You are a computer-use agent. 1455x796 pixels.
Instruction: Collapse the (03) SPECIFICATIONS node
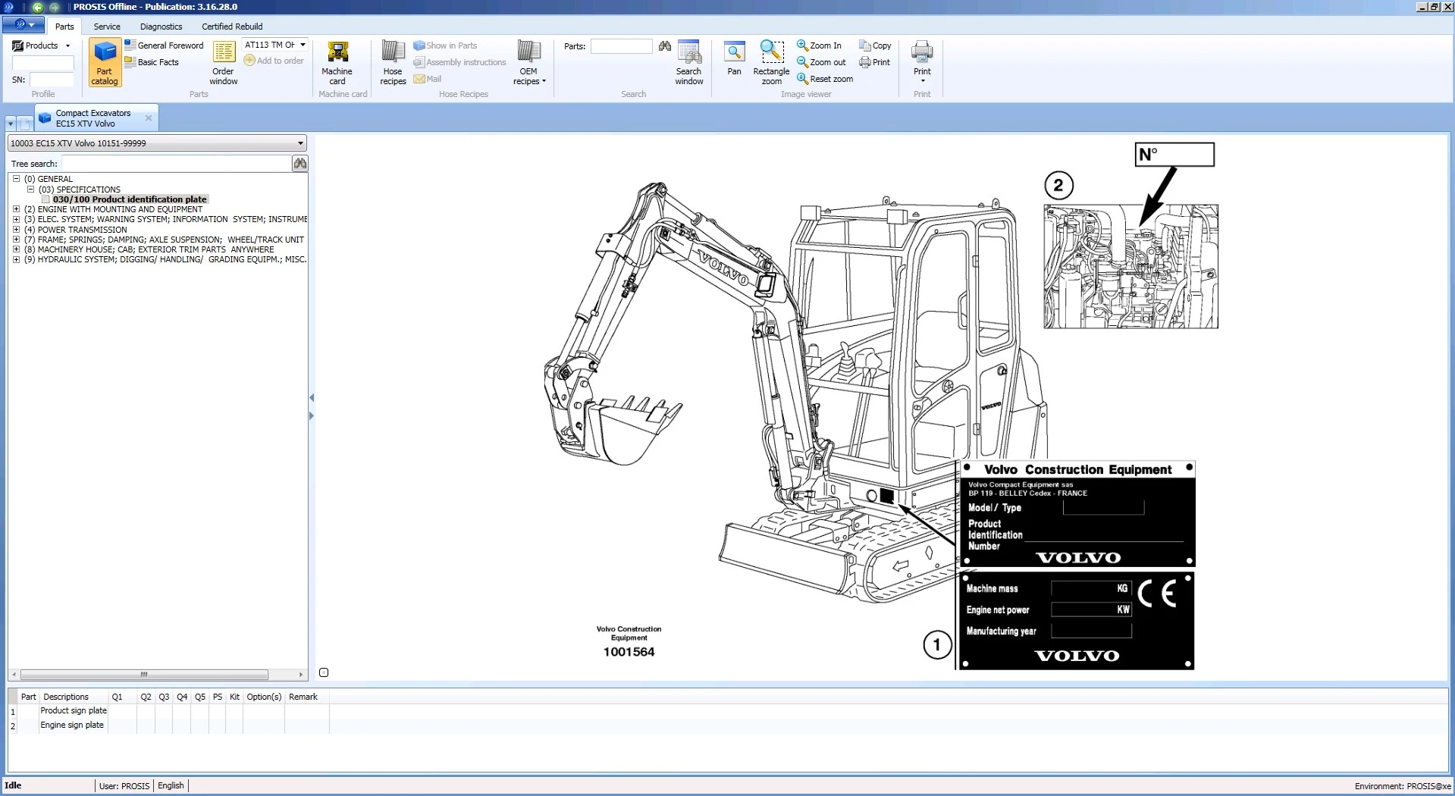[x=30, y=190]
